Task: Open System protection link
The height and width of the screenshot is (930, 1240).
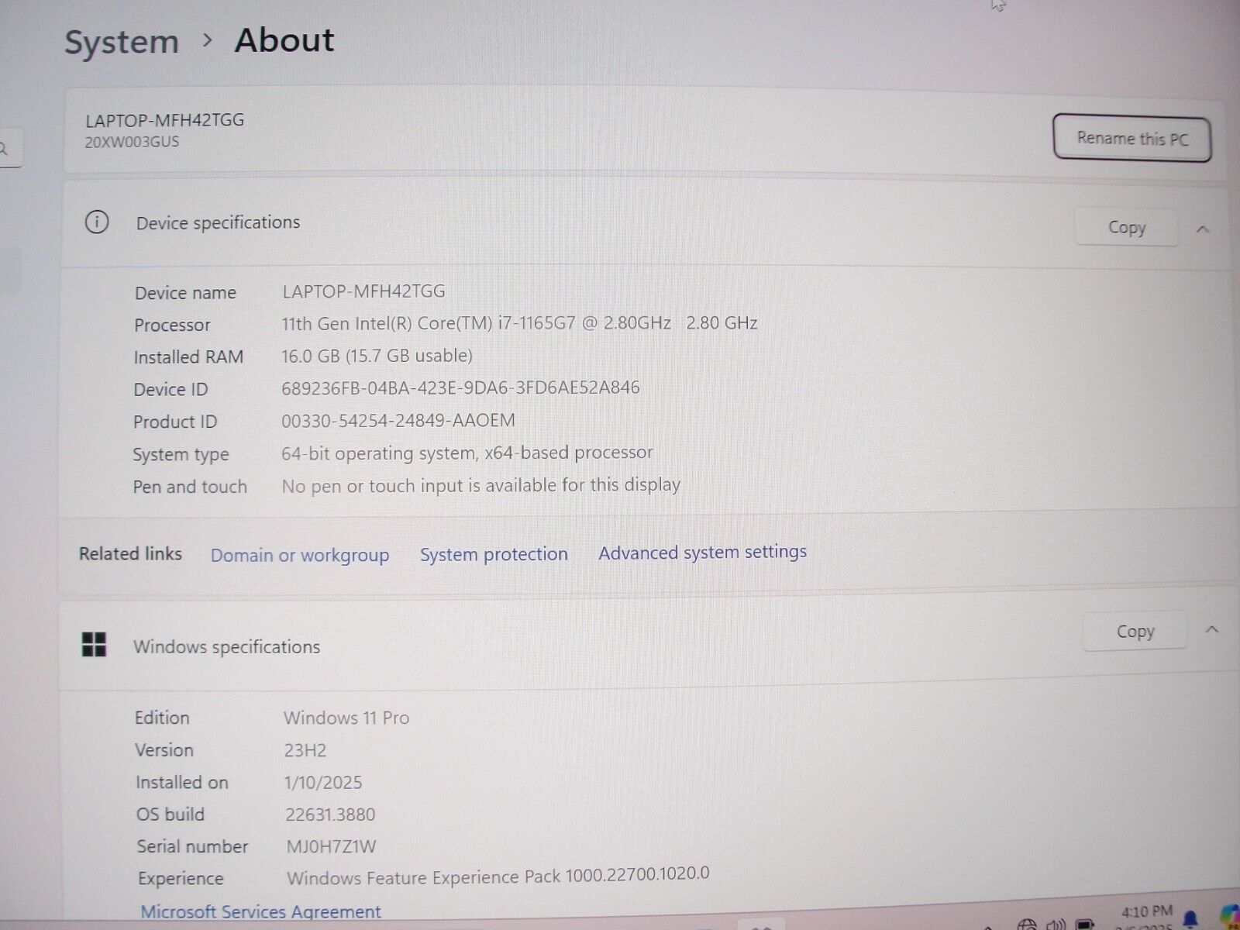Action: coord(494,554)
